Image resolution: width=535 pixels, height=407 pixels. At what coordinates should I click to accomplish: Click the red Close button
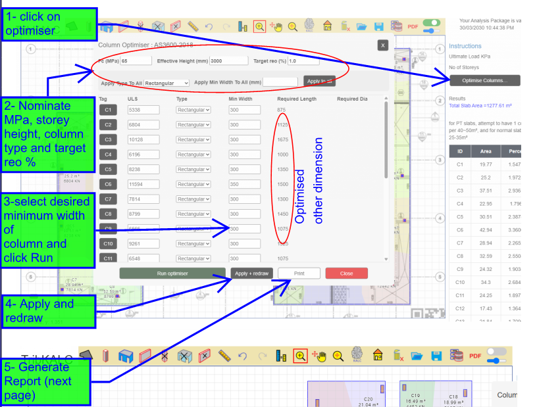pyautogui.click(x=346, y=274)
